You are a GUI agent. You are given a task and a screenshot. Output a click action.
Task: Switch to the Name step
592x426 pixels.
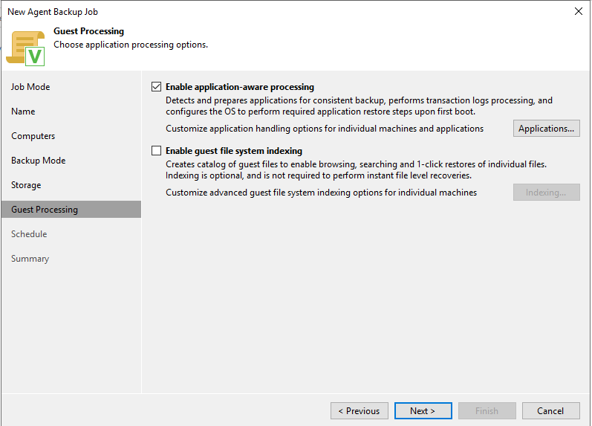click(23, 112)
